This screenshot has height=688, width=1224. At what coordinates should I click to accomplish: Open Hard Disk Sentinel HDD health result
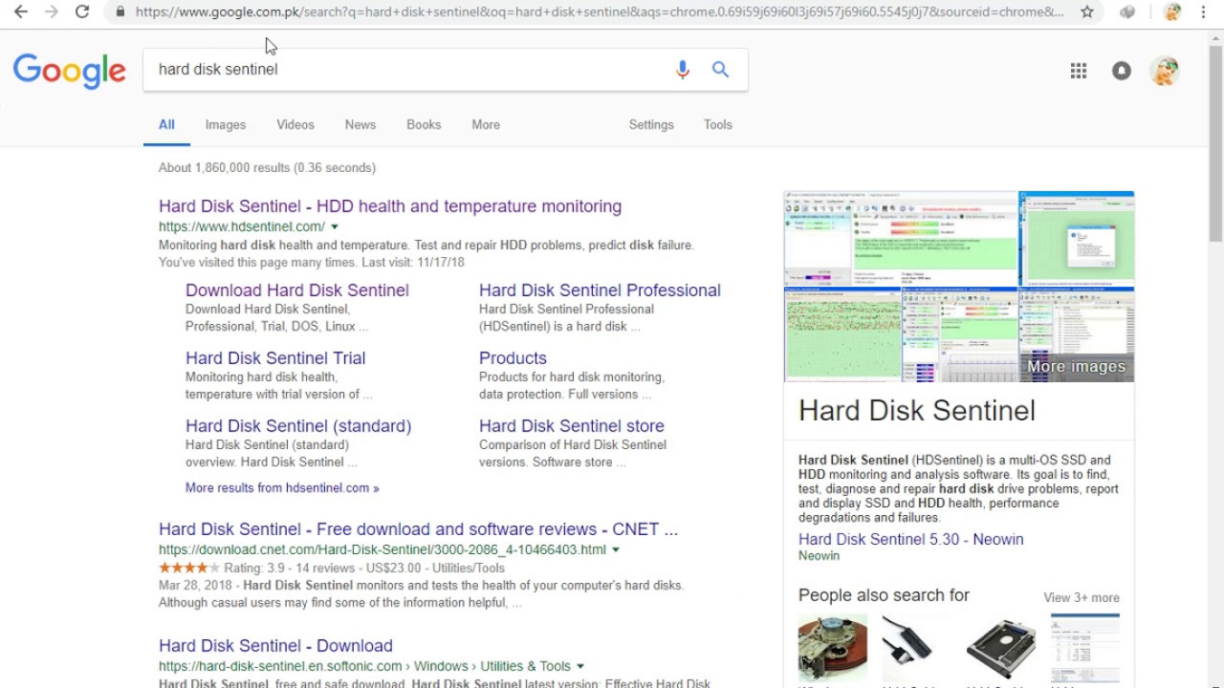[390, 206]
